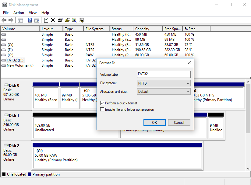The height and width of the screenshot is (185, 251).
Task: Sort by the Type column header
Action: pyautogui.click(x=73, y=29)
